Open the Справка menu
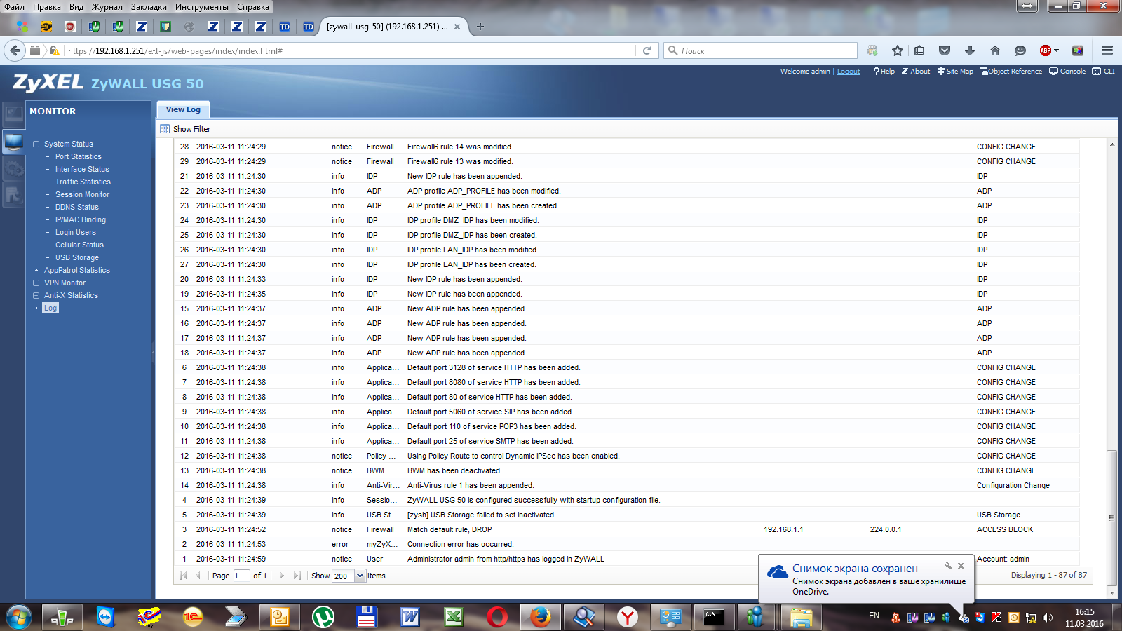This screenshot has height=631, width=1122. (x=253, y=7)
